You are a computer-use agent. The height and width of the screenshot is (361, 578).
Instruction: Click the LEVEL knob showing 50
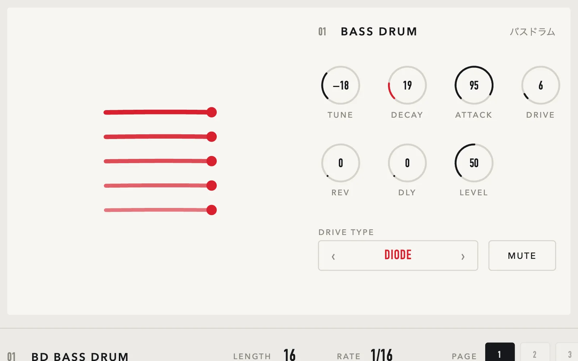[x=474, y=163]
